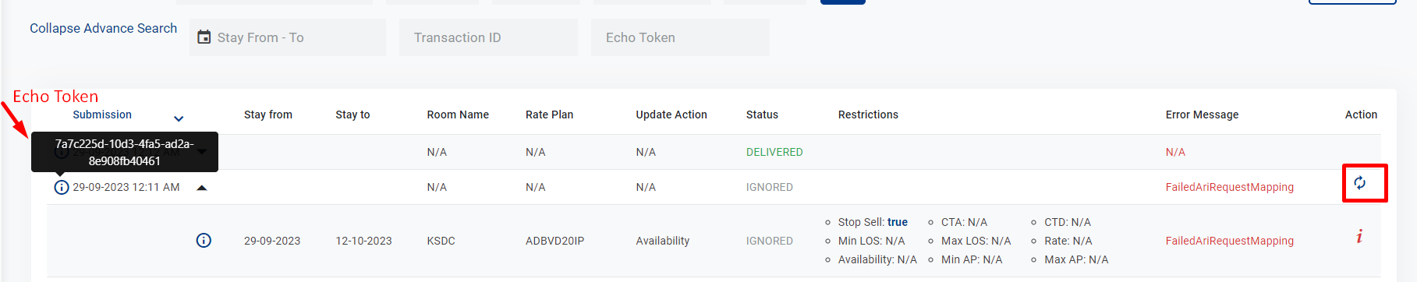Sort by Submission using the chevron arrow
This screenshot has height=282, width=1417.
point(179,118)
